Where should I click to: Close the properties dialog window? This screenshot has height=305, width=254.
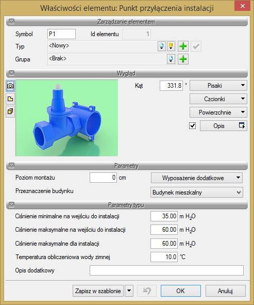tap(242, 6)
